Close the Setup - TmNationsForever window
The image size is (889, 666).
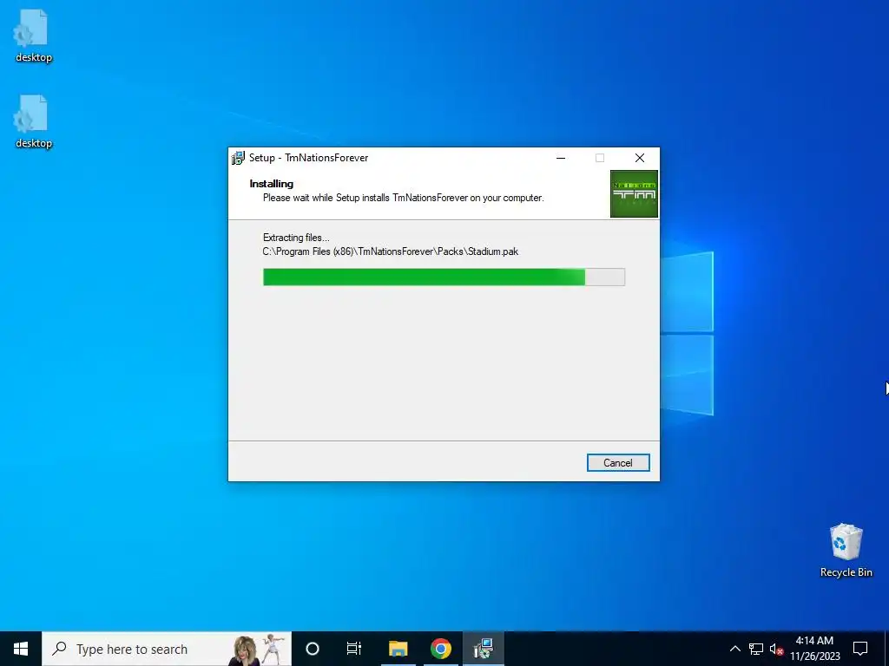tap(640, 158)
